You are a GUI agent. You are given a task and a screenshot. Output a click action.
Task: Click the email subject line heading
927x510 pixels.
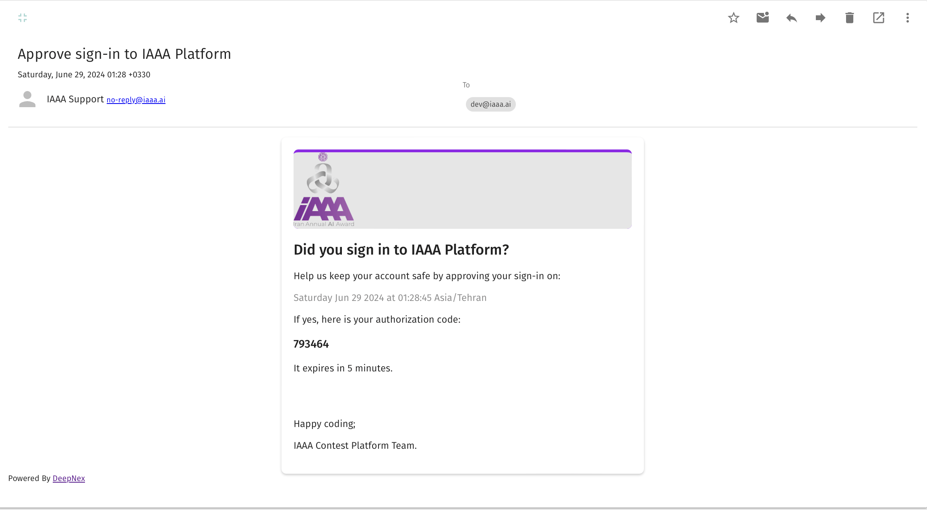[x=124, y=54]
